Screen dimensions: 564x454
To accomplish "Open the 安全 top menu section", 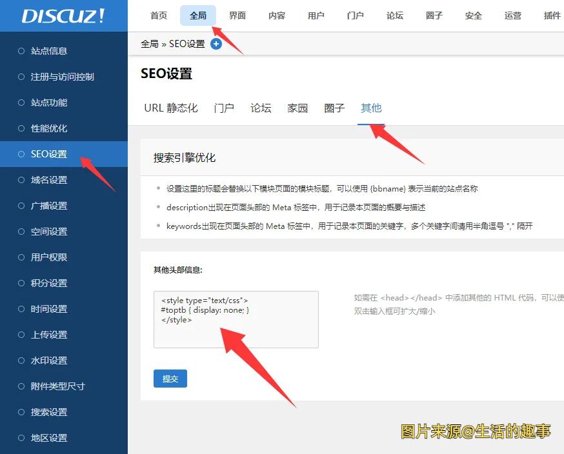I will 473,15.
